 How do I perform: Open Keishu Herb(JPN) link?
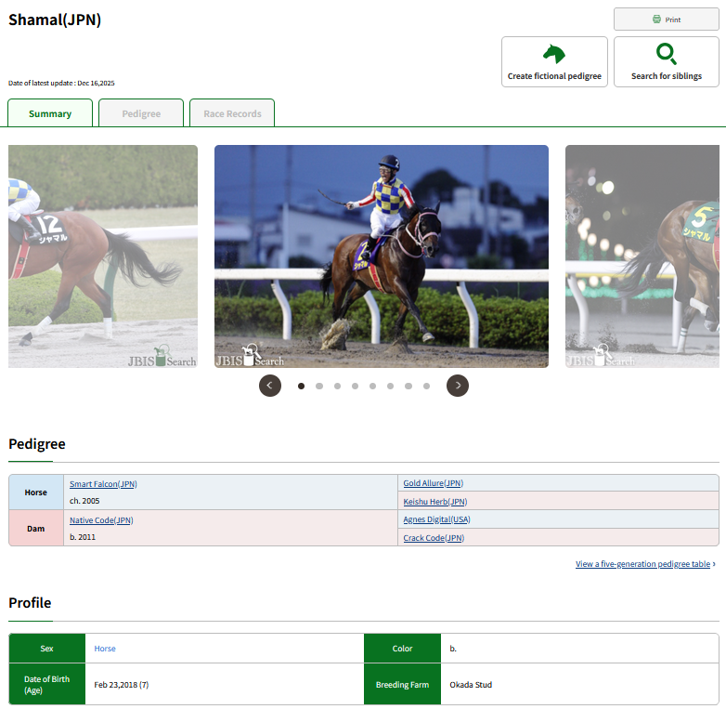[435, 502]
